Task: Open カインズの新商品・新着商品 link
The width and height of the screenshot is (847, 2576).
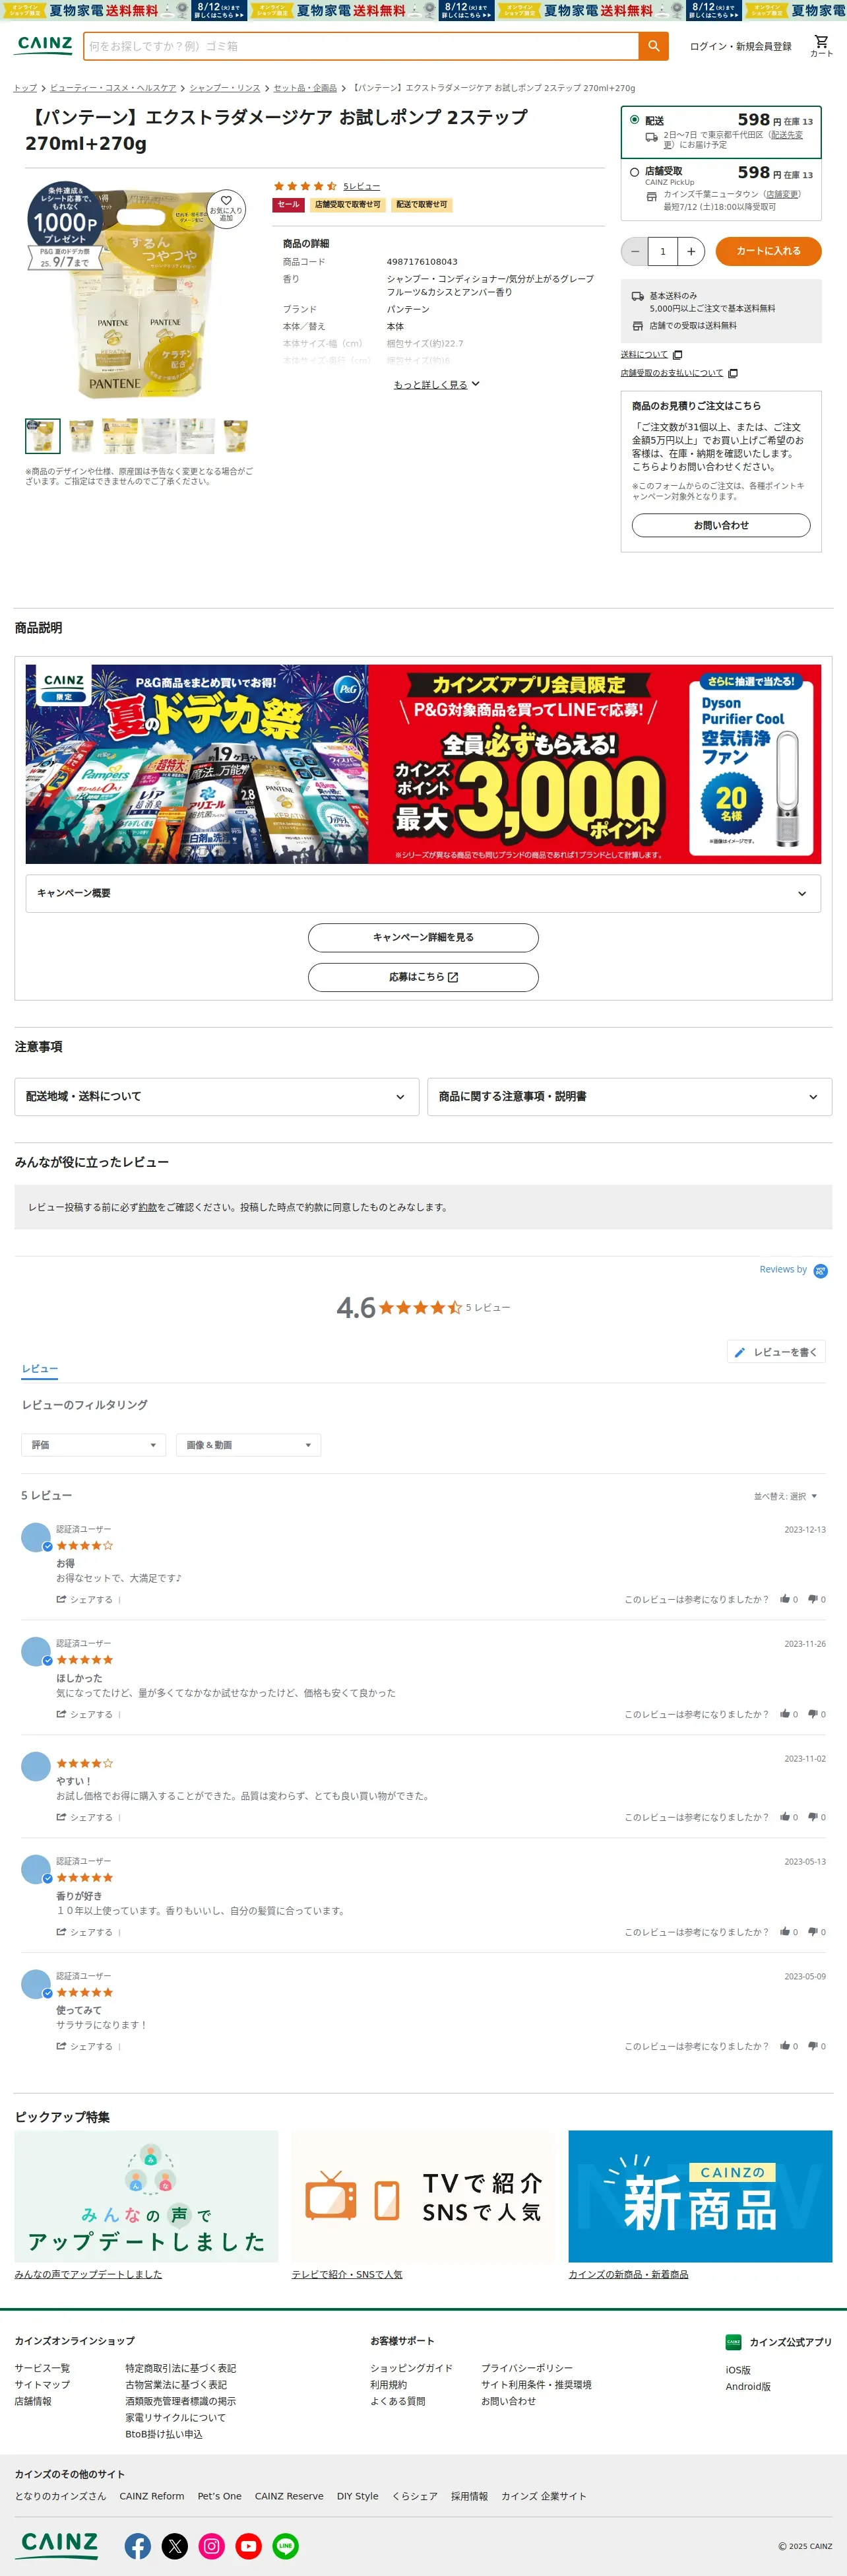Action: (628, 2274)
